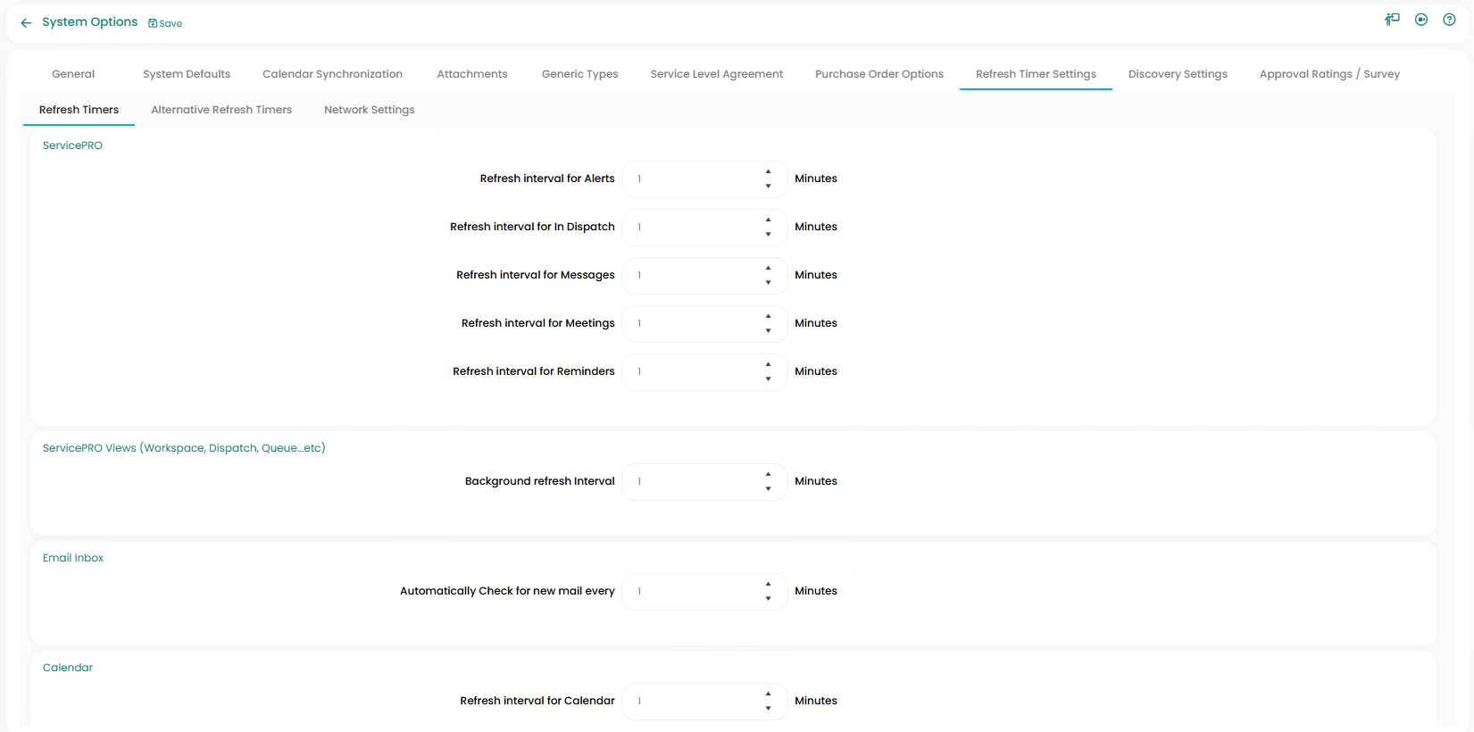Raise the Reminders refresh interval by one

[768, 364]
